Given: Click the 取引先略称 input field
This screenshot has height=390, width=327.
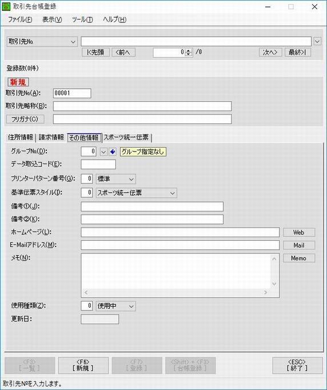Looking at the screenshot, I should (142, 106).
